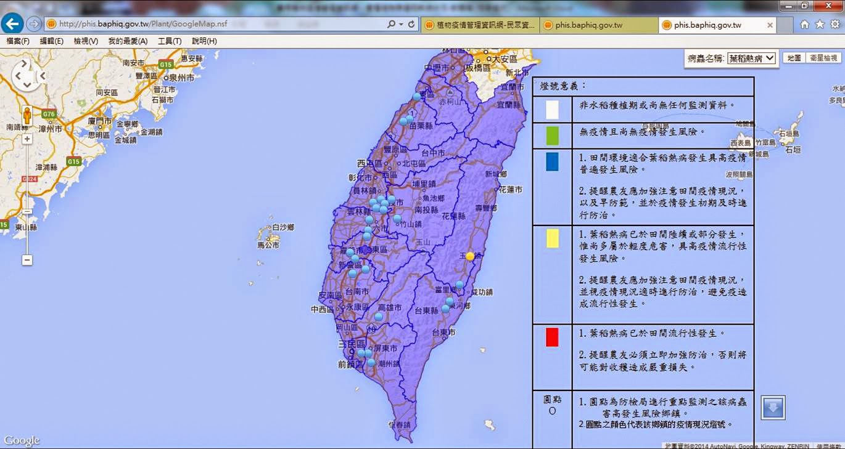Open the 病蟲名稱 dropdown showing 葉稻熱病

pyautogui.click(x=751, y=58)
